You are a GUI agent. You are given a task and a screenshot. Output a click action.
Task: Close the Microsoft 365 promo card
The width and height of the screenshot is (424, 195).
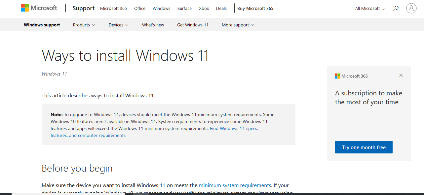click(x=401, y=76)
